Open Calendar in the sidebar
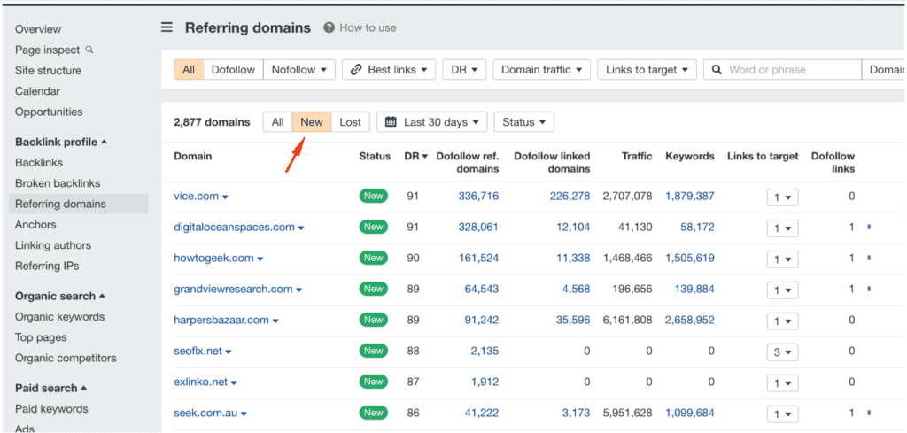 pos(37,91)
